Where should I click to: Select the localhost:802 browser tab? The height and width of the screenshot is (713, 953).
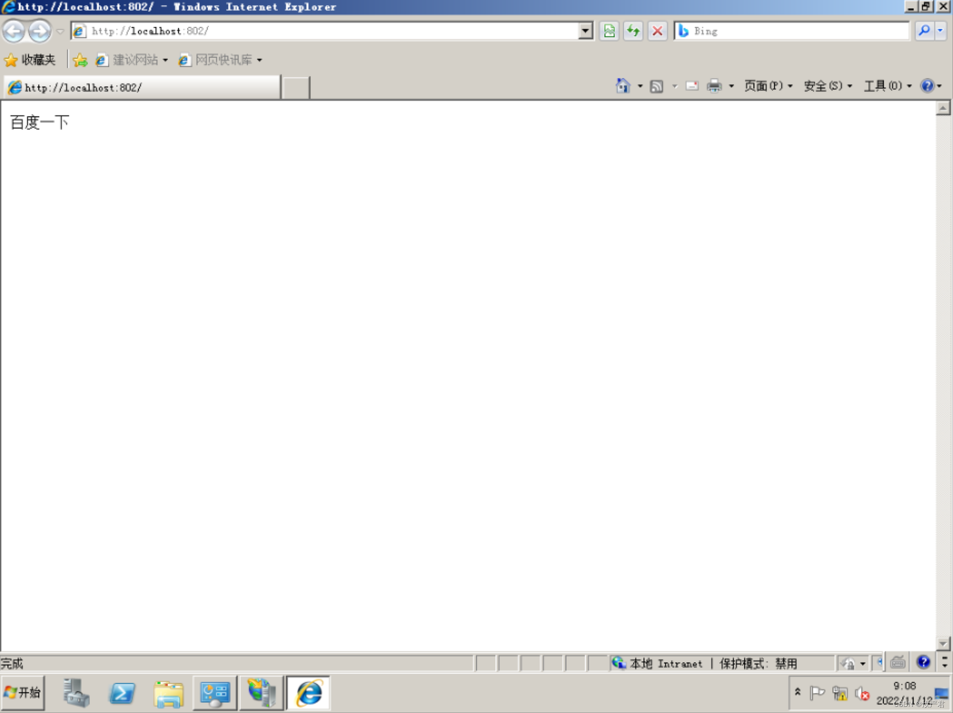142,87
